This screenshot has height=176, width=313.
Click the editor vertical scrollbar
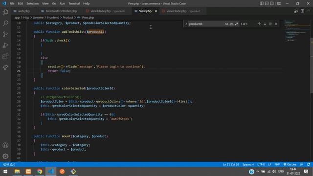(312, 66)
